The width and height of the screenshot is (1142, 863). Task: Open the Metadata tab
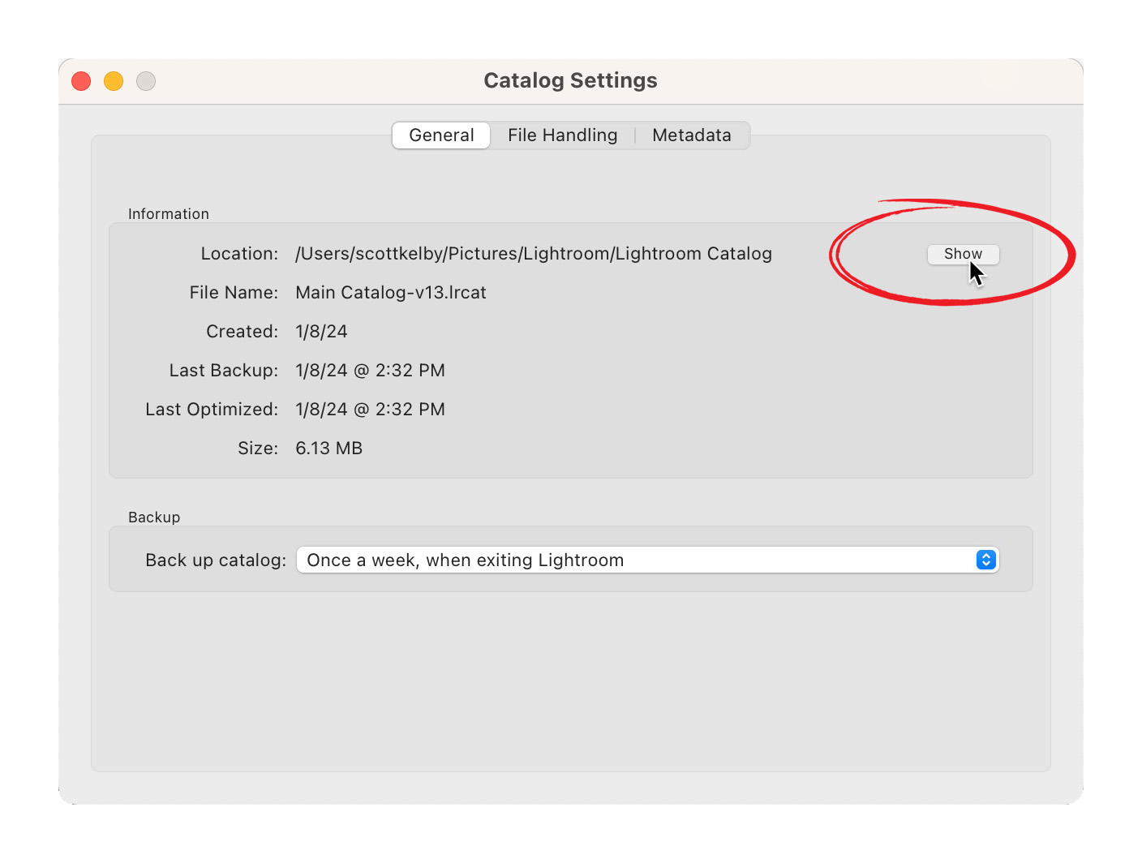tap(692, 135)
